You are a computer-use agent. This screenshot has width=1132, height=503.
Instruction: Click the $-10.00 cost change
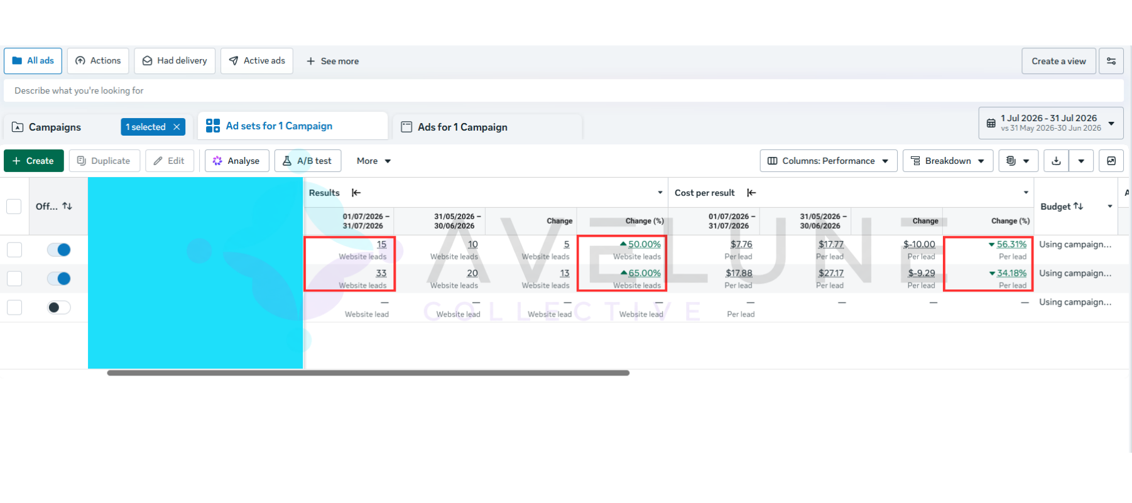click(x=919, y=245)
